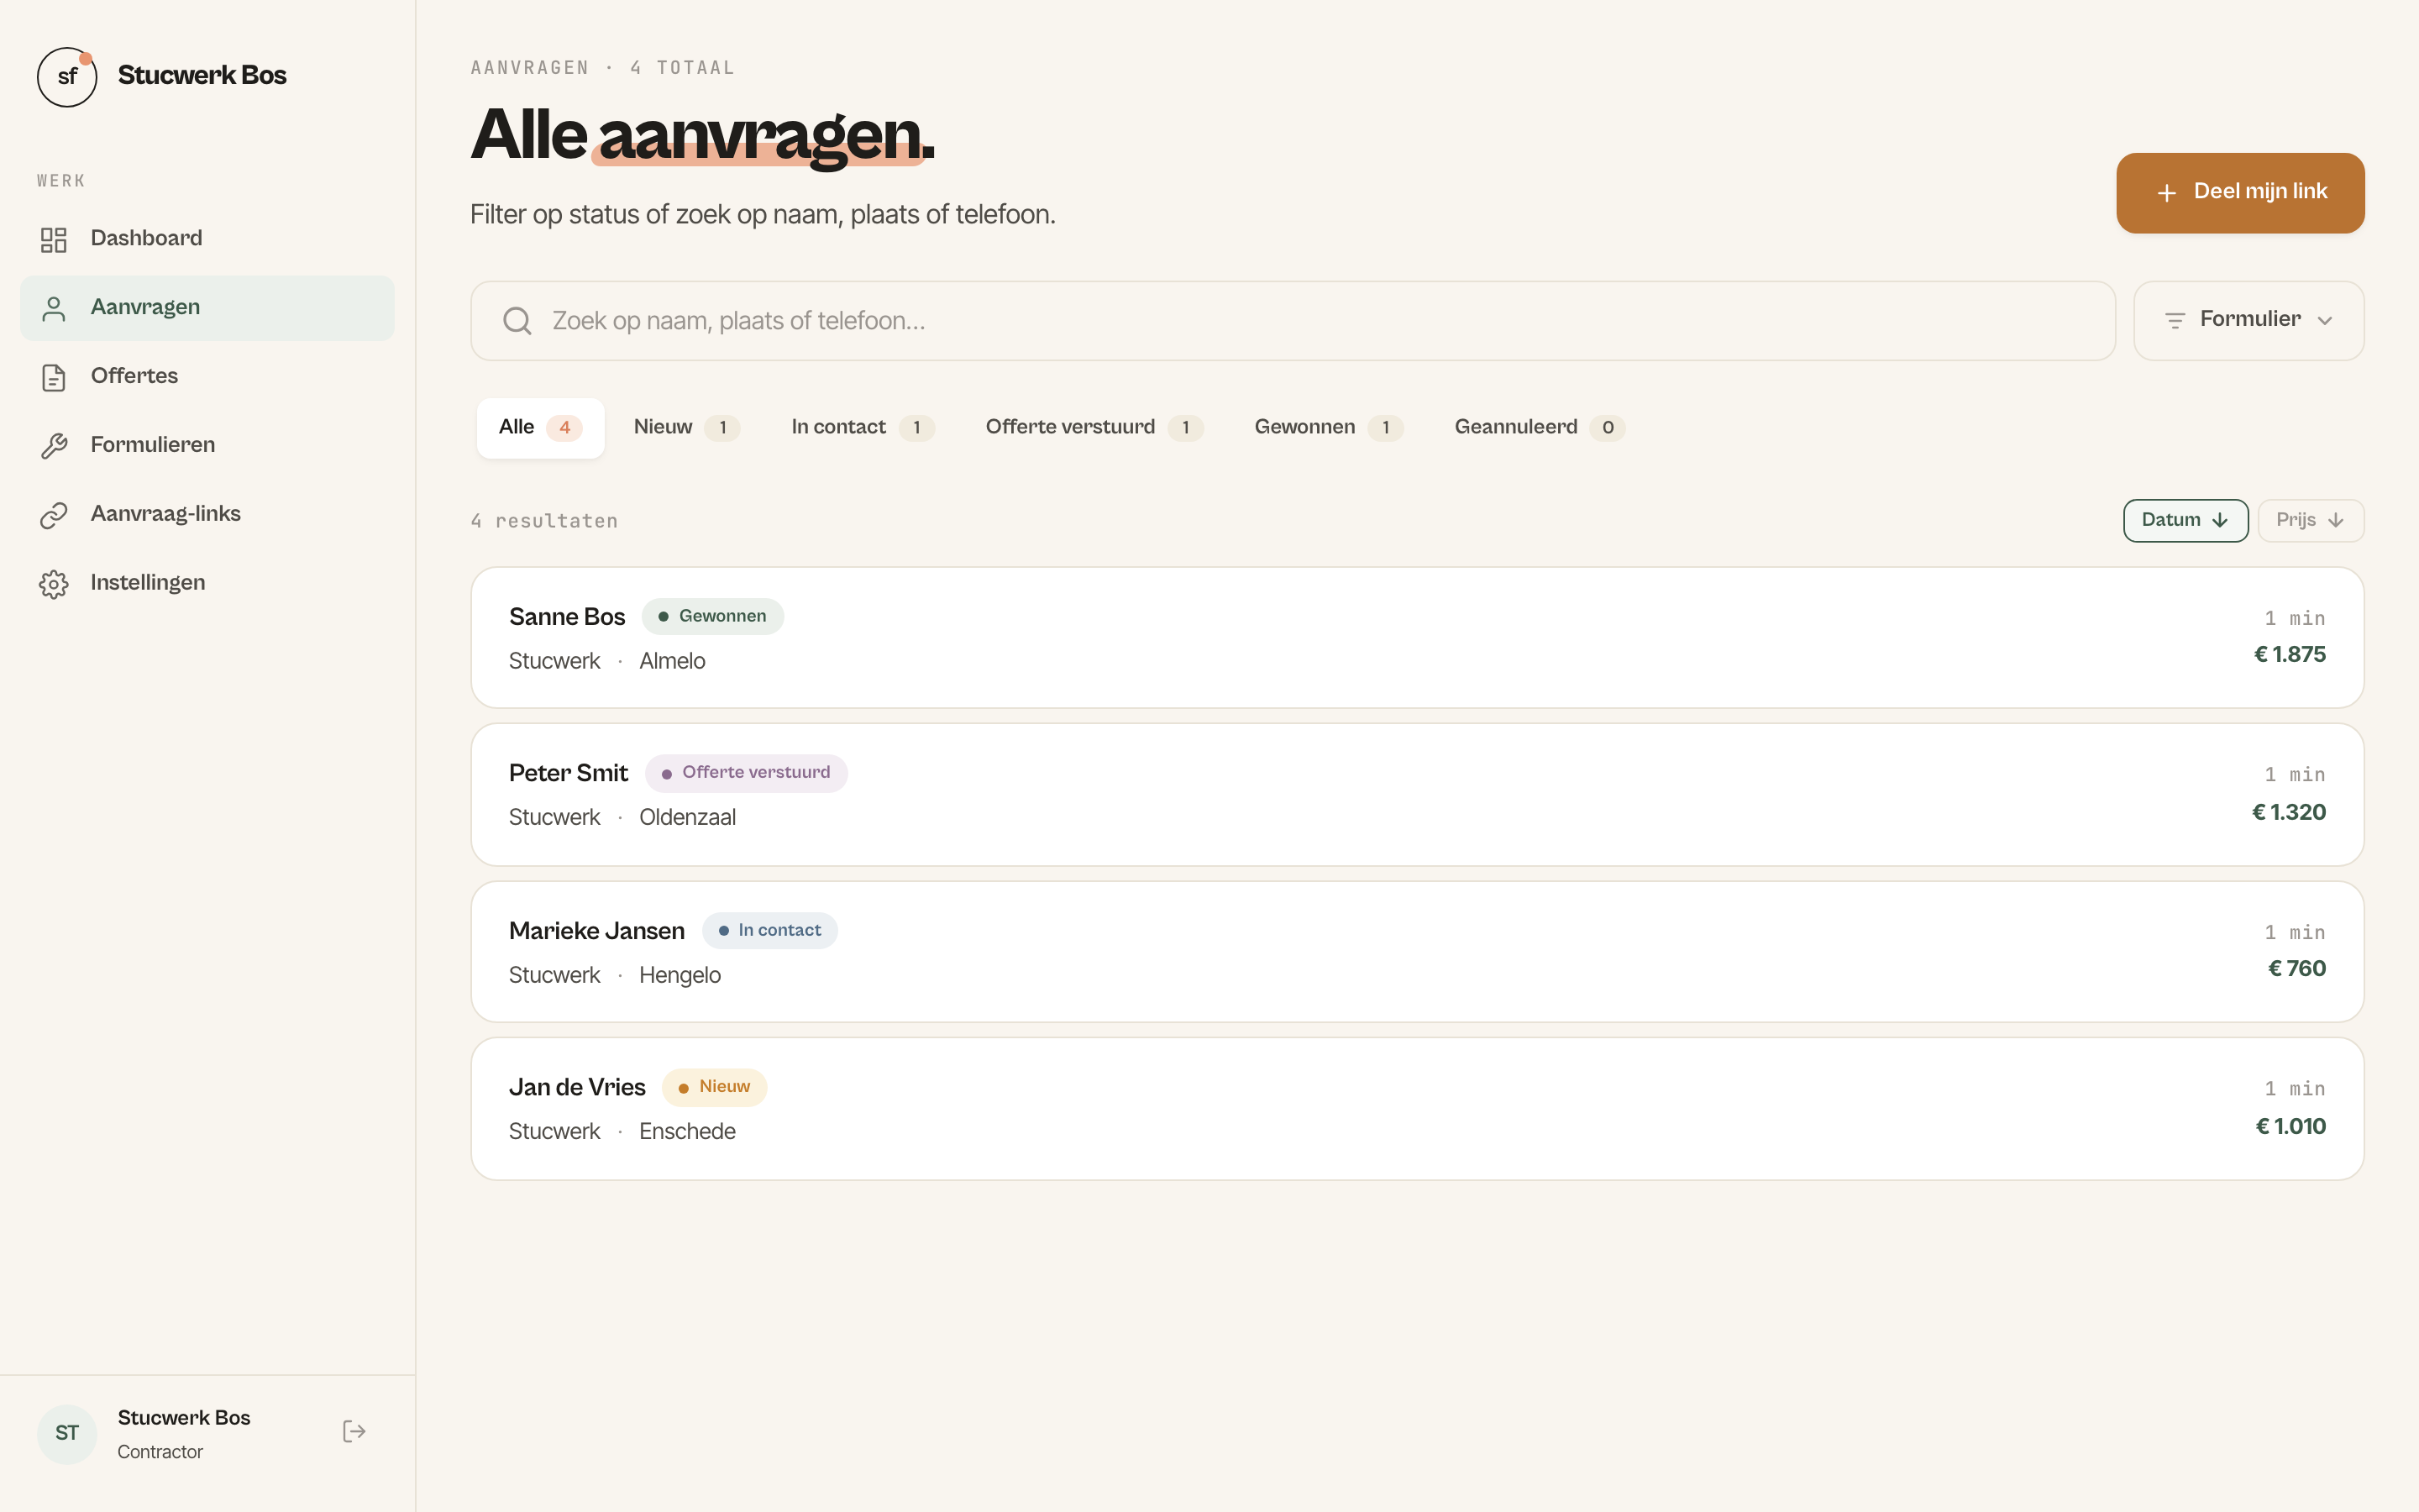Sort results by Prijs

[x=2310, y=520]
